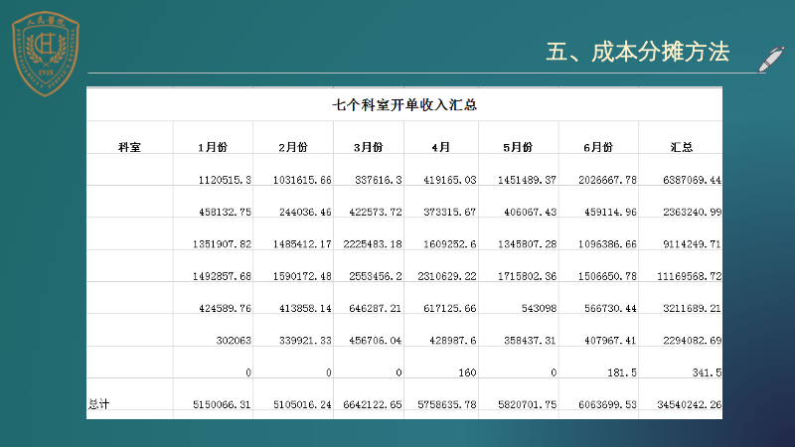Select cell value 424589.76

225,308
